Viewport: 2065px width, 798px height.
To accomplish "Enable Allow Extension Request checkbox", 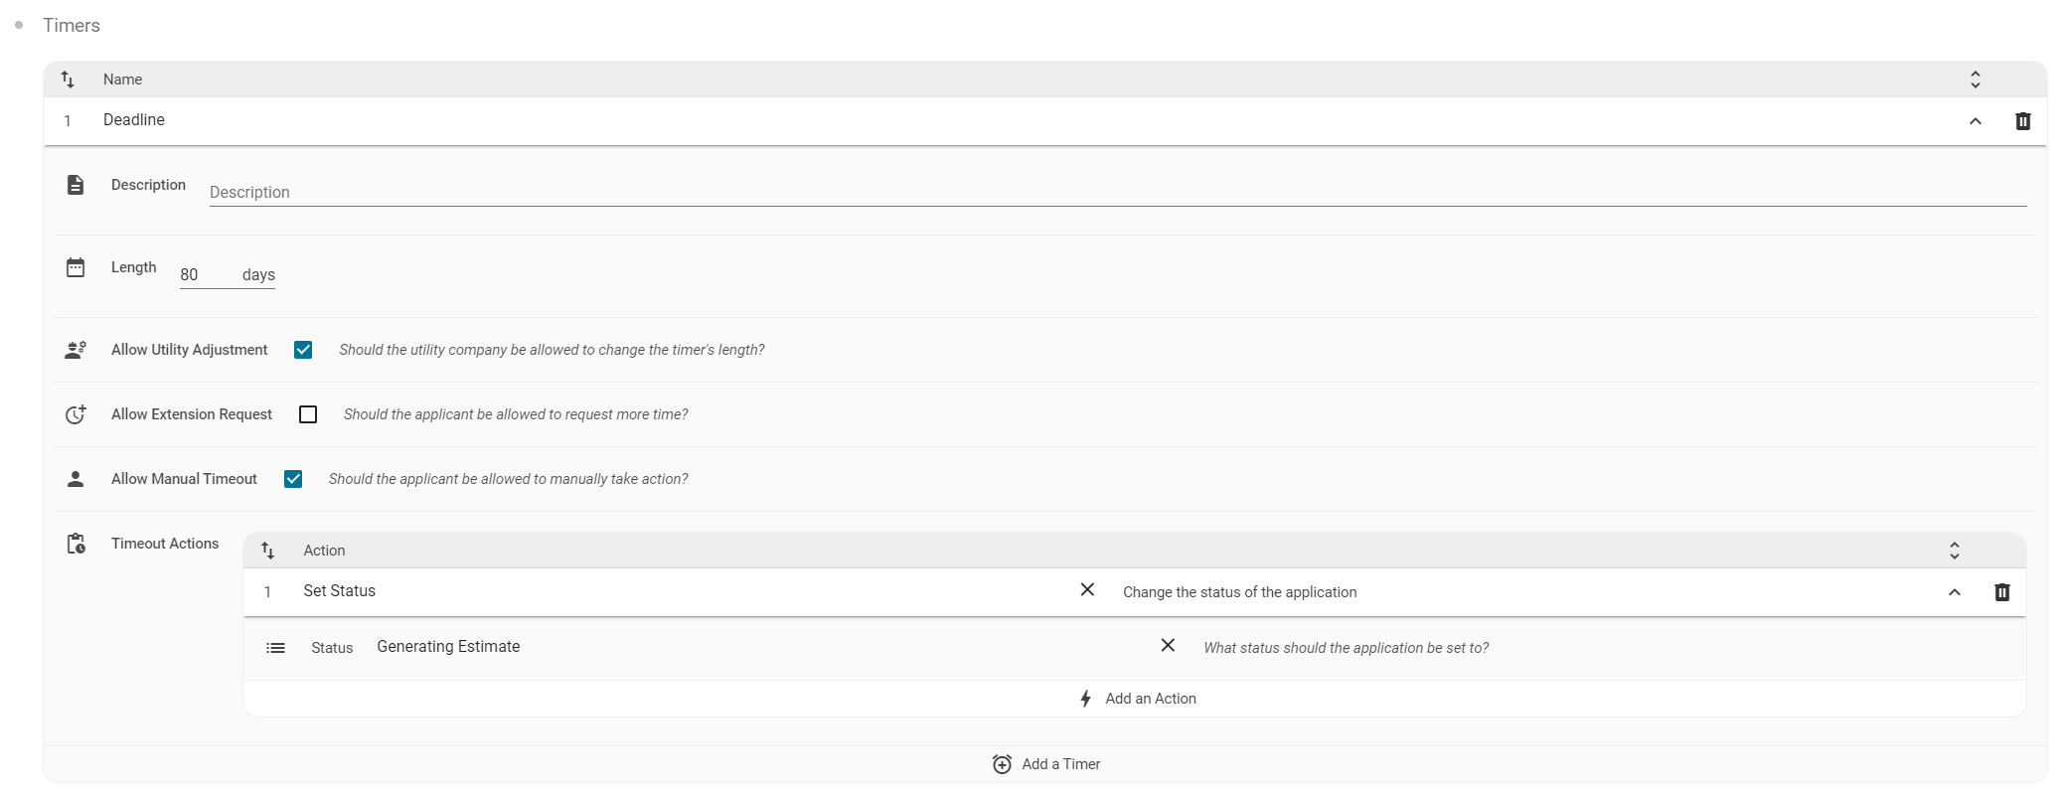I will coord(308,414).
